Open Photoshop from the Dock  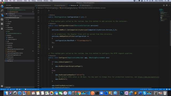[122, 93]
